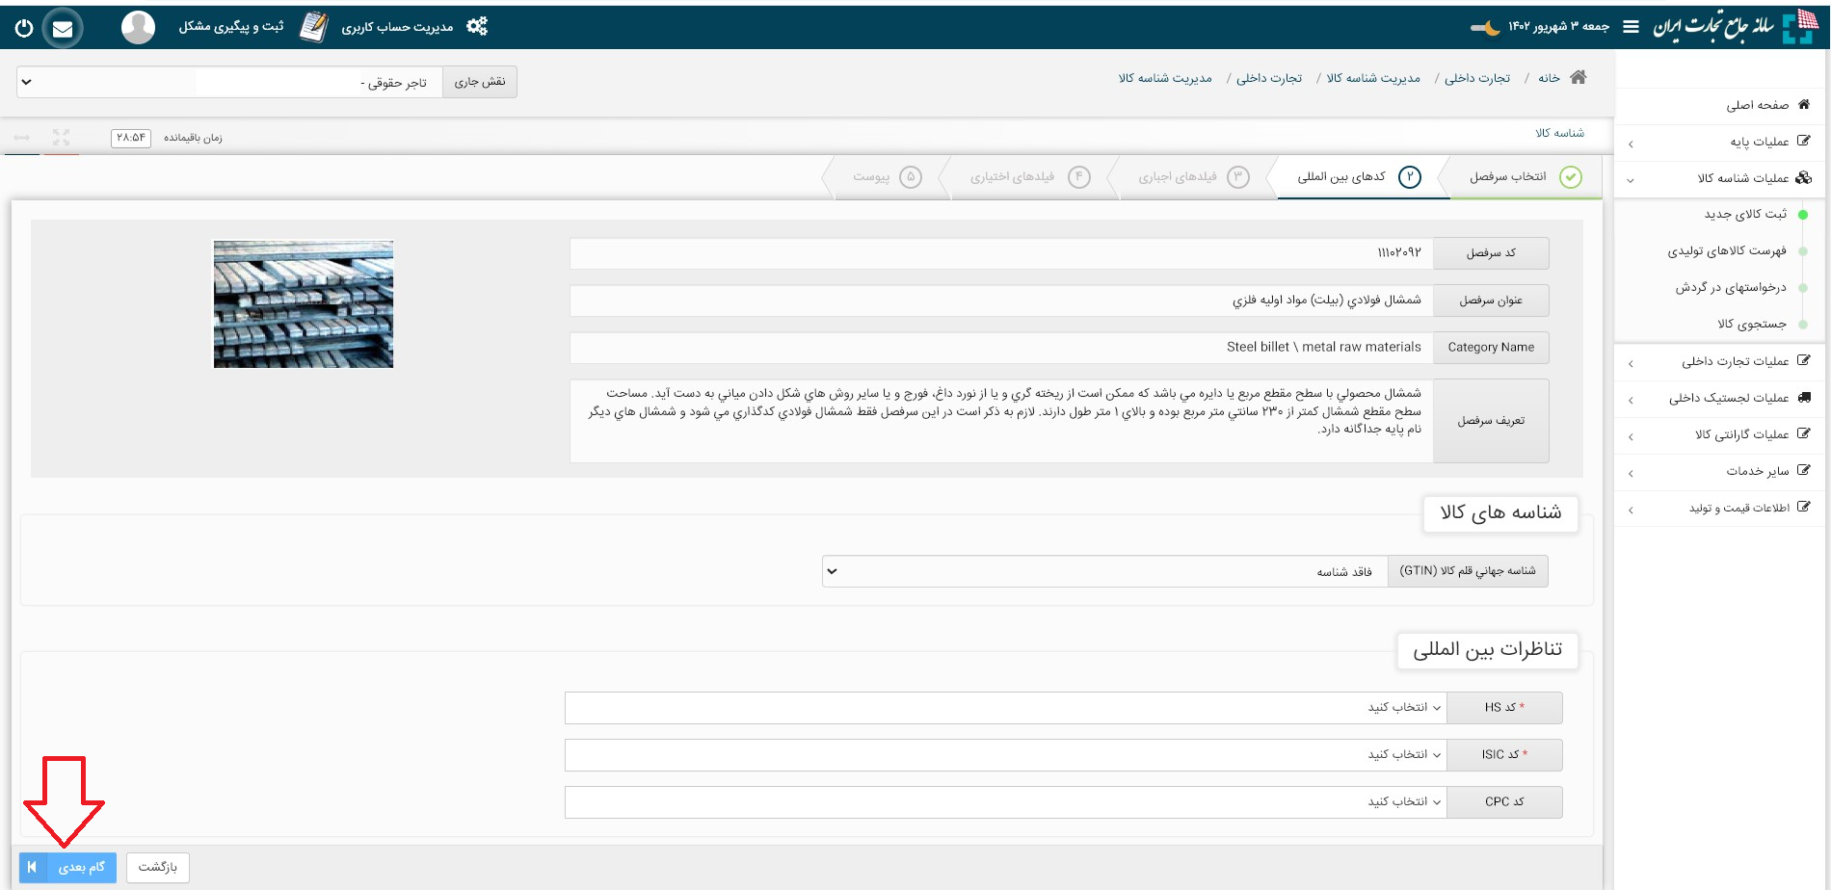Click the power logout icon
Image resolution: width=1831 pixels, height=890 pixels.
coord(24,28)
